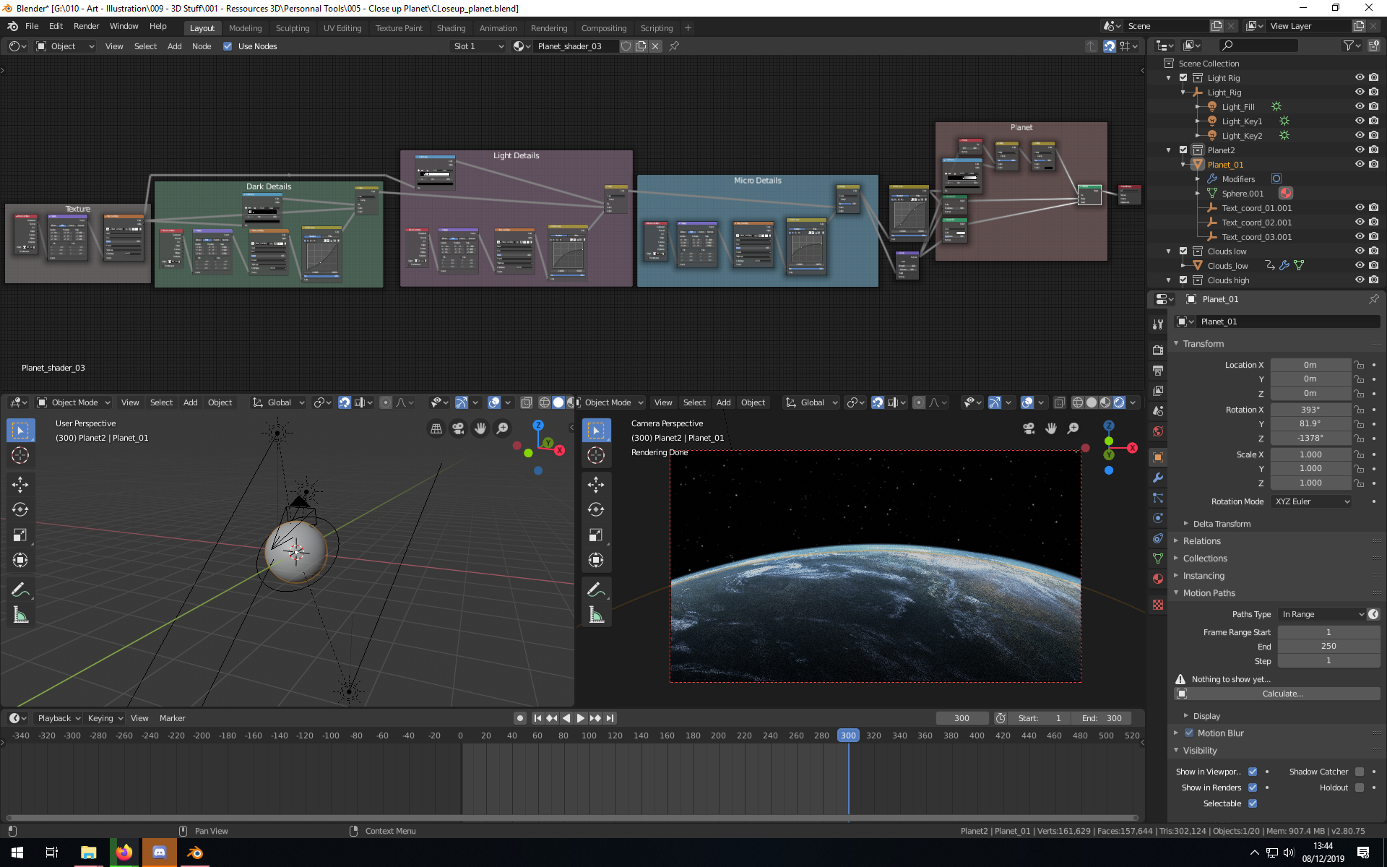Viewport: 1387px width, 867px height.
Task: Open Global orientation dropdown in camera viewport
Action: 812,402
